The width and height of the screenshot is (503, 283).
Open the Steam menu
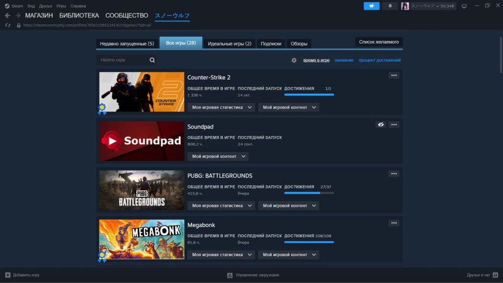coord(17,6)
